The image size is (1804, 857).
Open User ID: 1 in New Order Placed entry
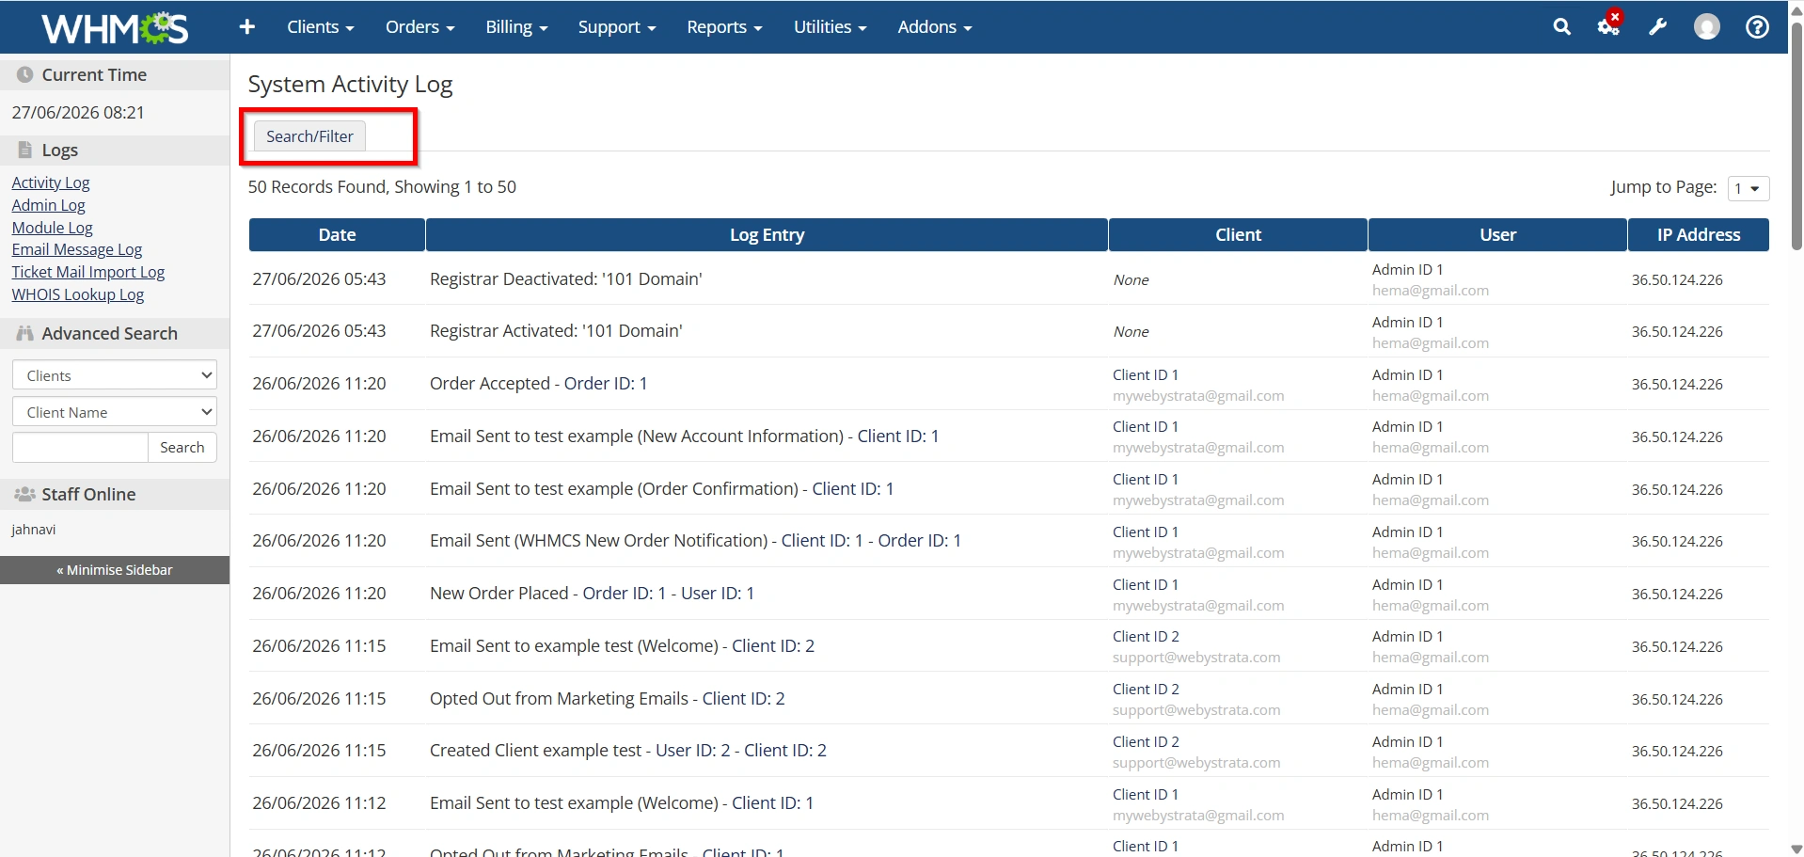click(x=718, y=594)
